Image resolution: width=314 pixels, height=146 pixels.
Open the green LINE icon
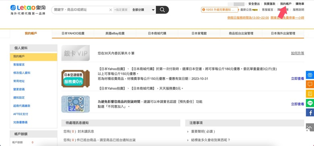click(310, 103)
